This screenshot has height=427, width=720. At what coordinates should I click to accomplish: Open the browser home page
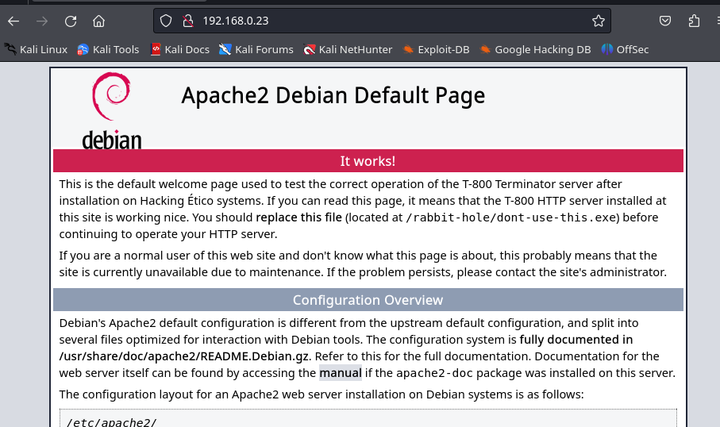pos(98,21)
